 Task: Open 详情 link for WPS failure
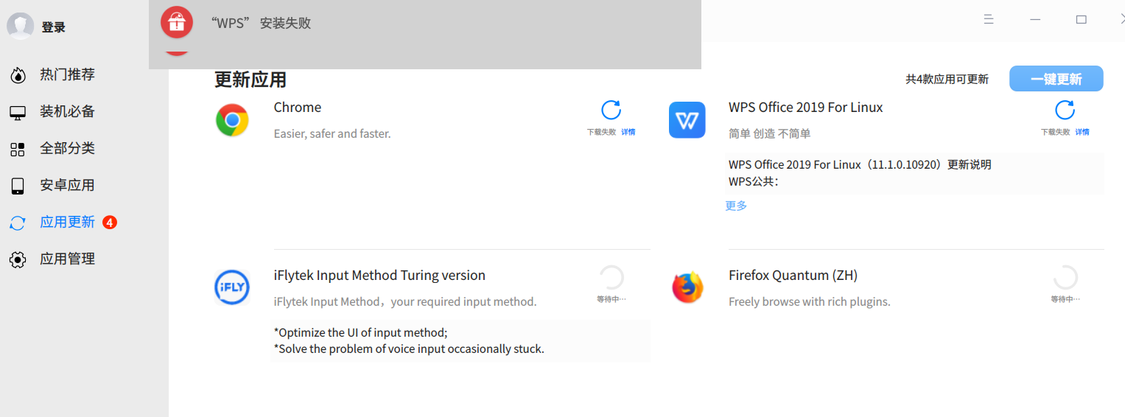pos(1082,132)
